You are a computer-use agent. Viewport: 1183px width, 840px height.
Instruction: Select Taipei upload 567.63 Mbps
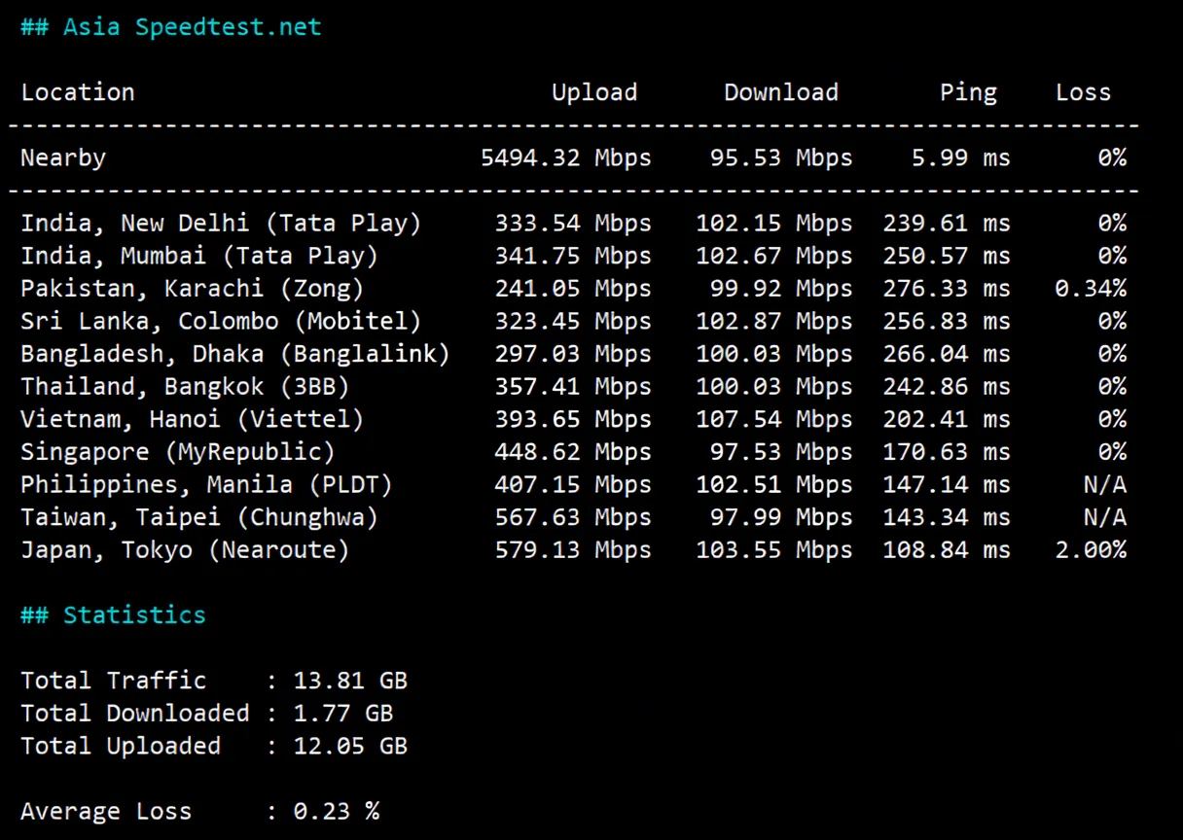pos(573,516)
